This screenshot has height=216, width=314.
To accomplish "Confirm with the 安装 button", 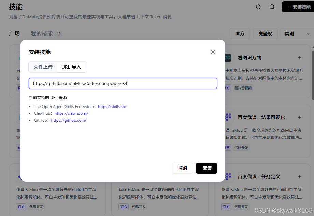I will [x=206, y=168].
